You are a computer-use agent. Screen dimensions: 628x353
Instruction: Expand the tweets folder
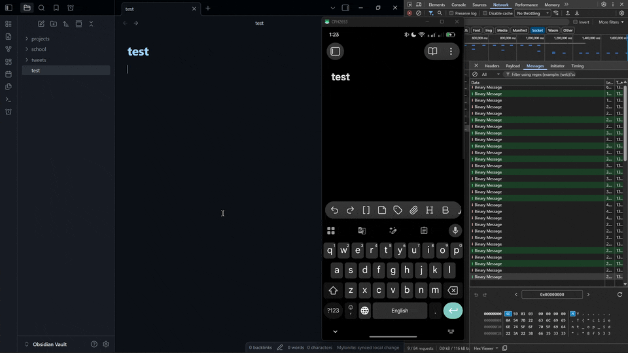point(27,60)
